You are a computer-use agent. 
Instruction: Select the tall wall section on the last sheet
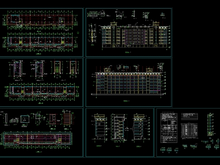click(210, 124)
